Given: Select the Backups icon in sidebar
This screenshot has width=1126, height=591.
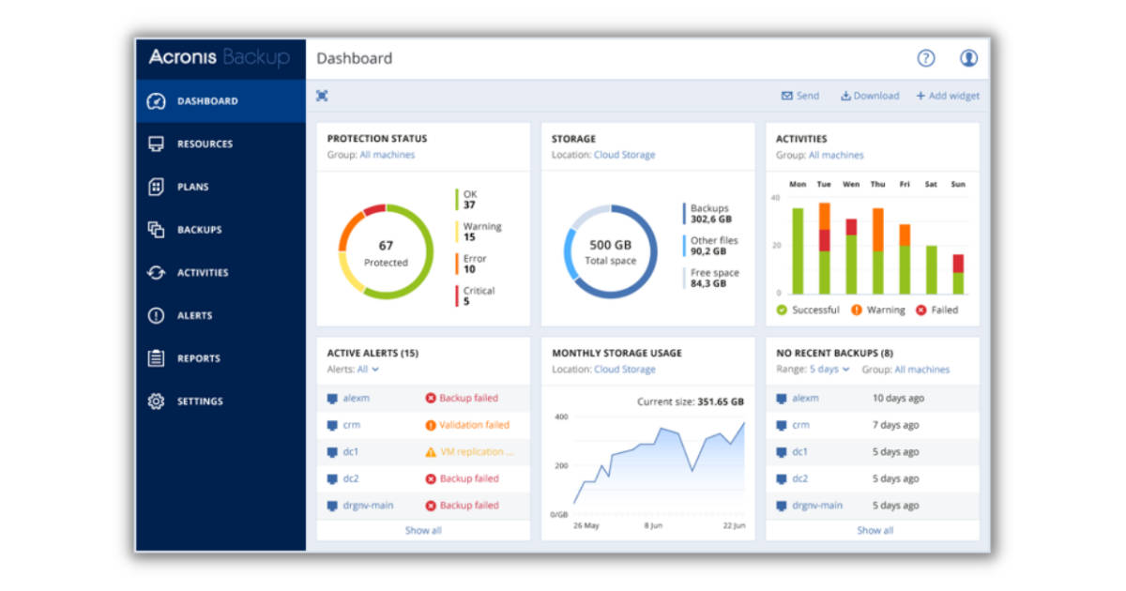Looking at the screenshot, I should pos(157,230).
